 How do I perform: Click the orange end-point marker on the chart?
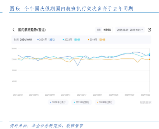[x=149, y=59]
